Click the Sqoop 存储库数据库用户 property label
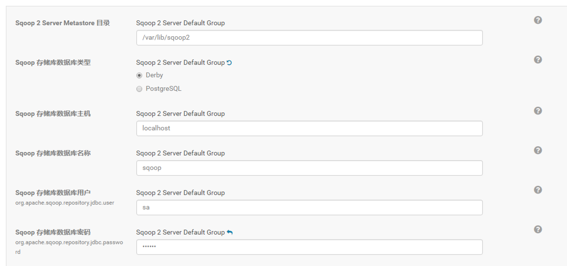The height and width of the screenshot is (266, 567). pos(53,193)
